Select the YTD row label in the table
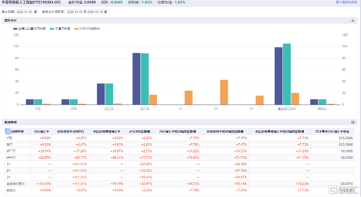 [10, 138]
